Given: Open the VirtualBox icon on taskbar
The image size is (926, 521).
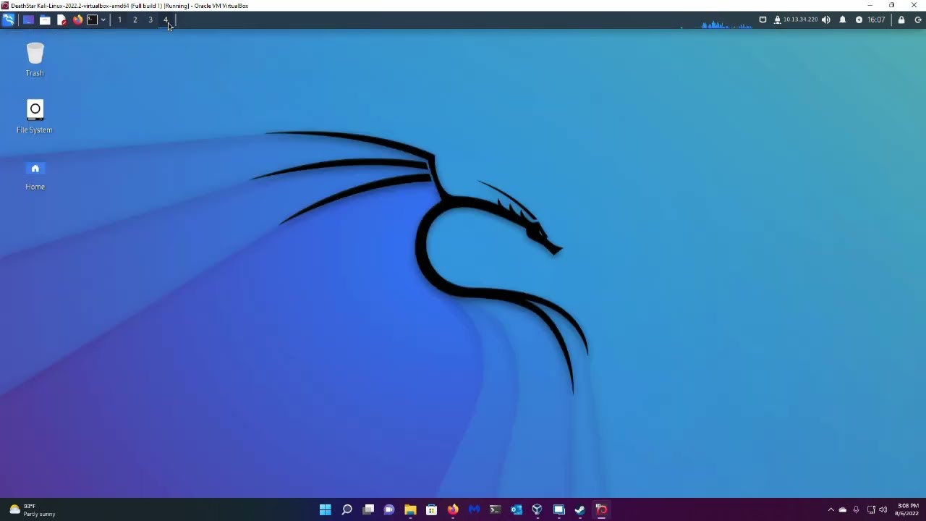Looking at the screenshot, I should click(x=538, y=510).
